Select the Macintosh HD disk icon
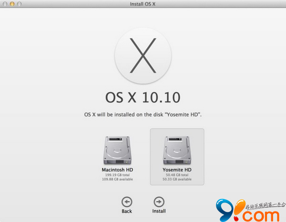 [117, 151]
